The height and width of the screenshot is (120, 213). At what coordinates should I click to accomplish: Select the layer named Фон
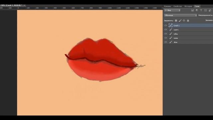click(176, 42)
